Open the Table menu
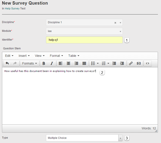This screenshot has width=161, height=143. 74,56
